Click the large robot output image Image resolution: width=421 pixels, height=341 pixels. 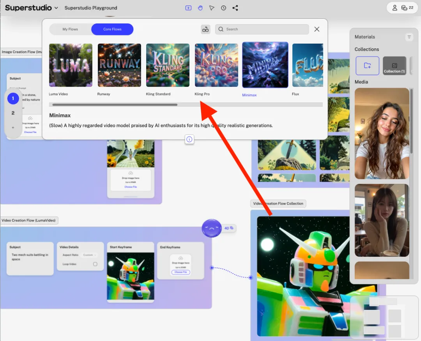[303, 276]
